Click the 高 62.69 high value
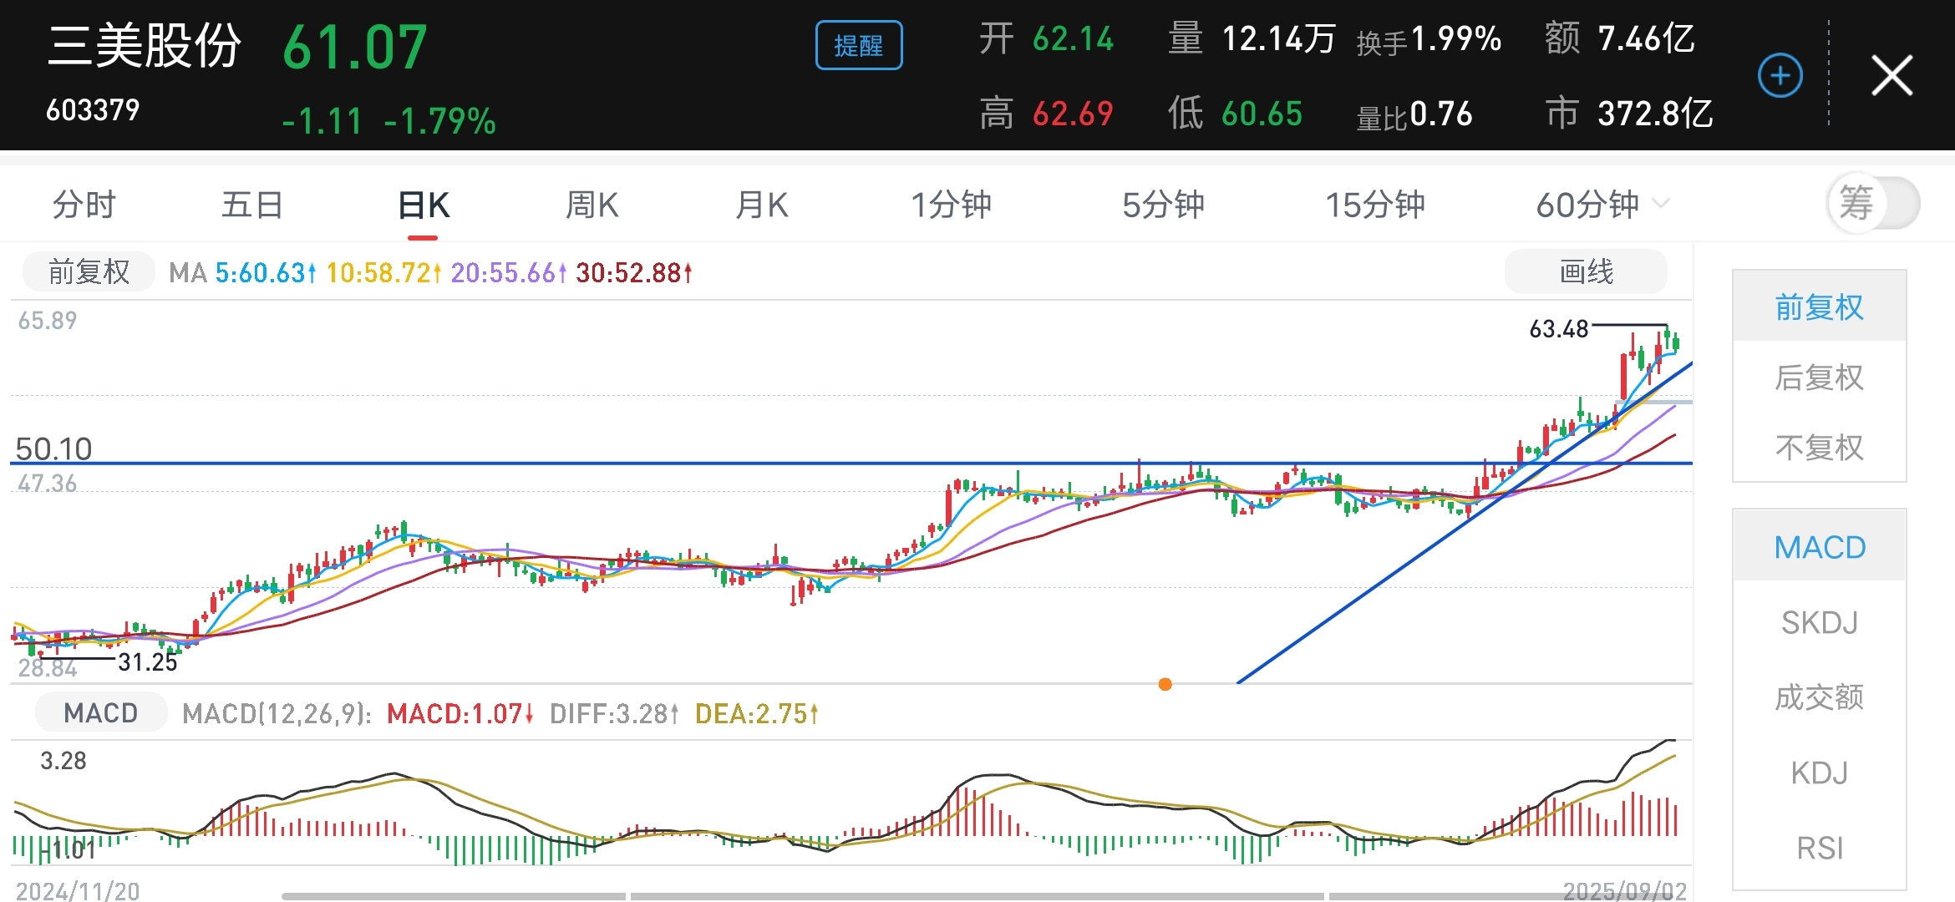This screenshot has height=902, width=1955. point(1046,113)
